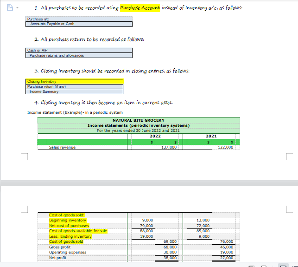Select the 2022 column header

click(x=155, y=136)
